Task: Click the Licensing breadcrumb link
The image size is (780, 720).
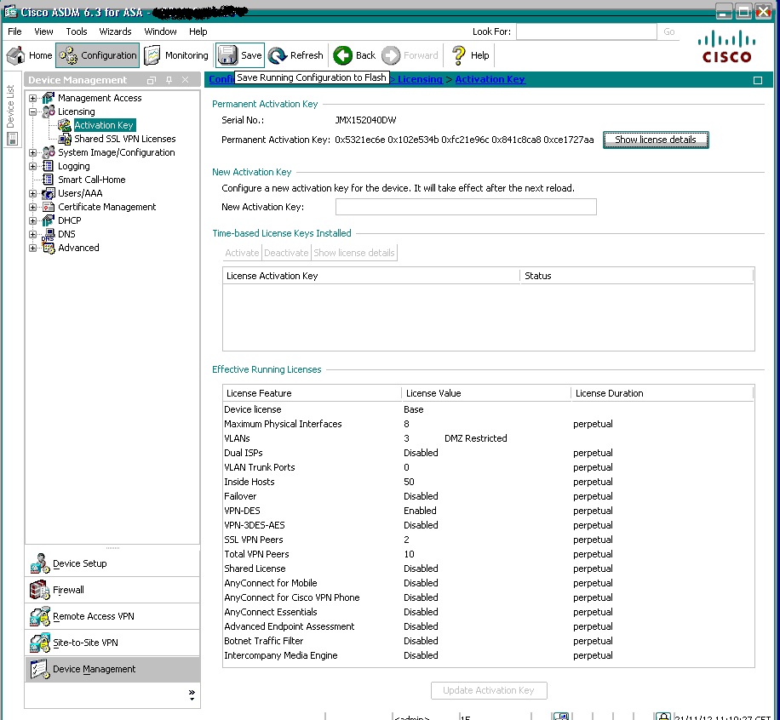Action: (420, 79)
